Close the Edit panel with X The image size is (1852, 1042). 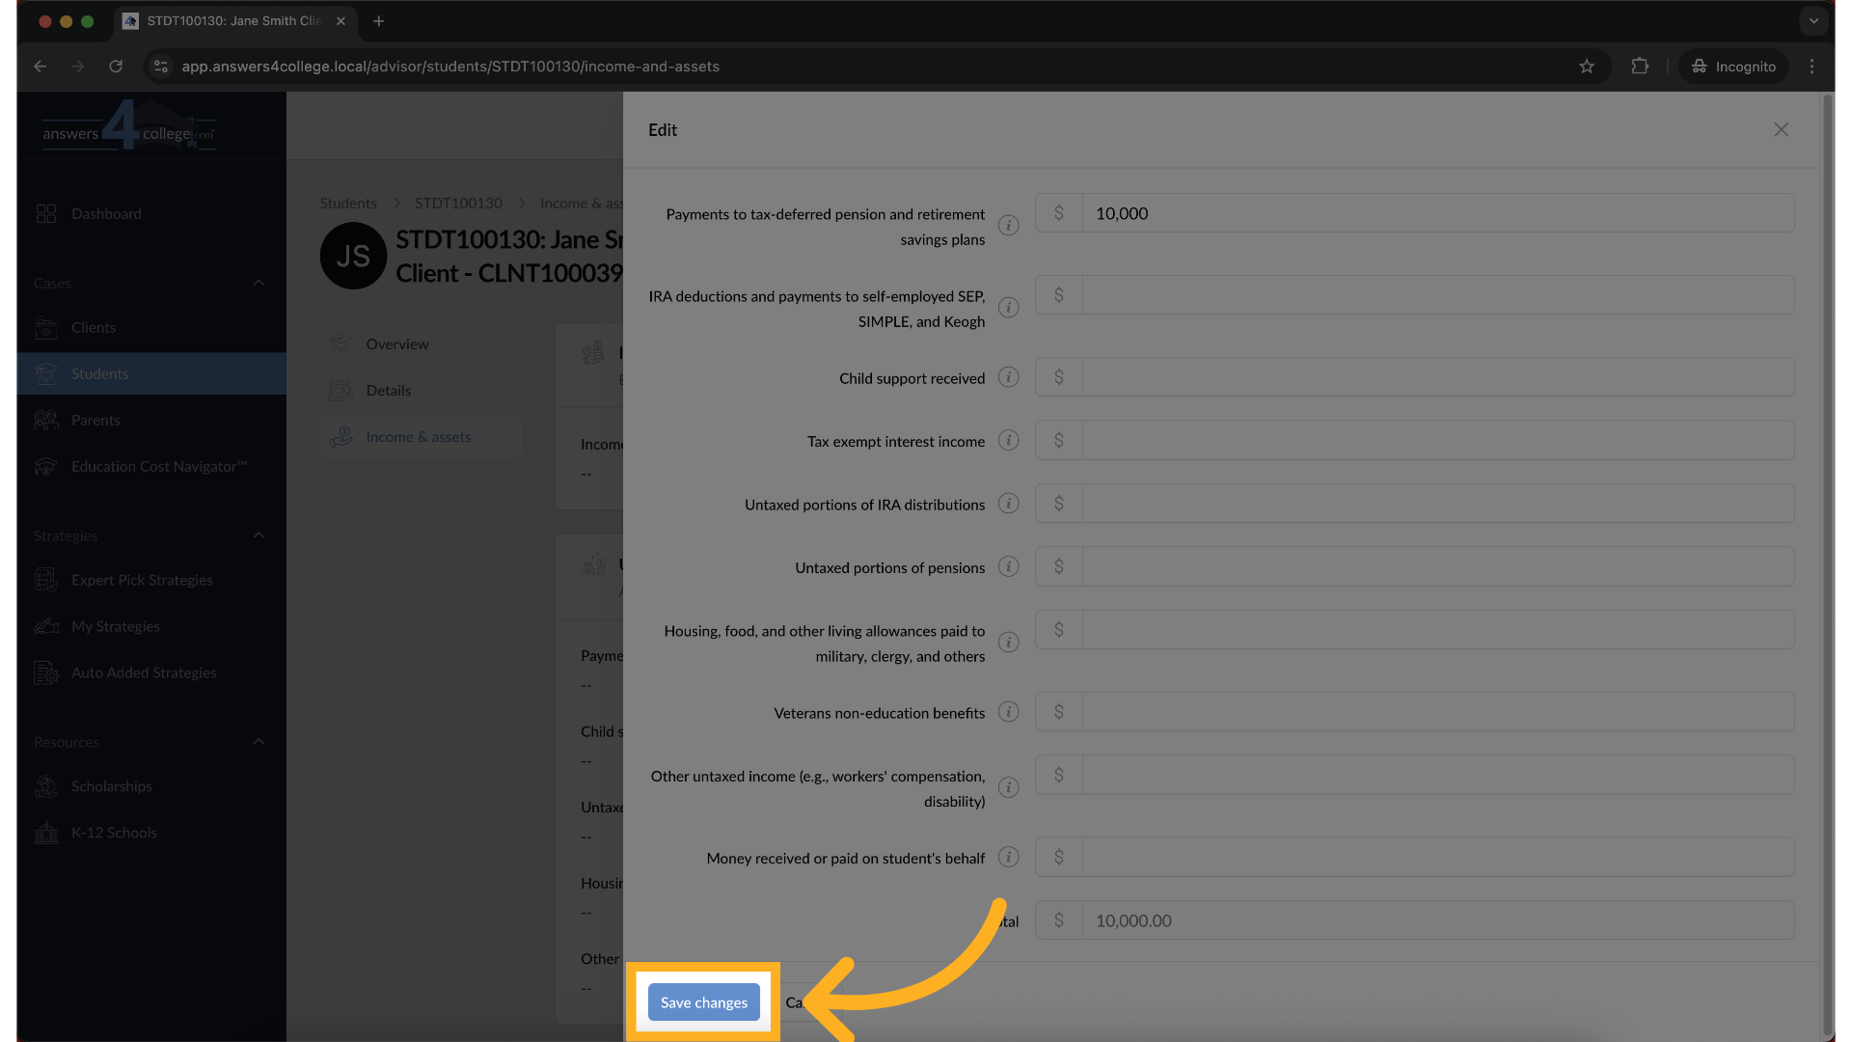click(x=1781, y=129)
